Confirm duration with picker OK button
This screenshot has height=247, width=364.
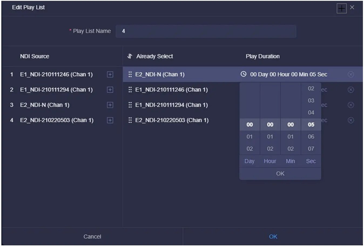280,173
